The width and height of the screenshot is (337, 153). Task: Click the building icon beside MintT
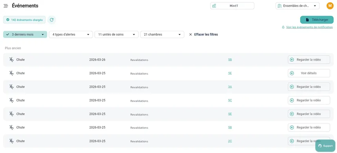click(x=214, y=6)
